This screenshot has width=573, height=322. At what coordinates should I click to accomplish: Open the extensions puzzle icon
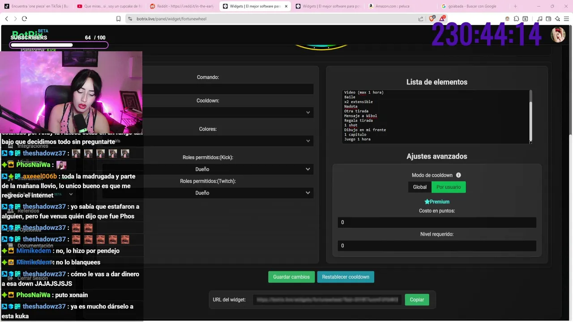[516, 19]
